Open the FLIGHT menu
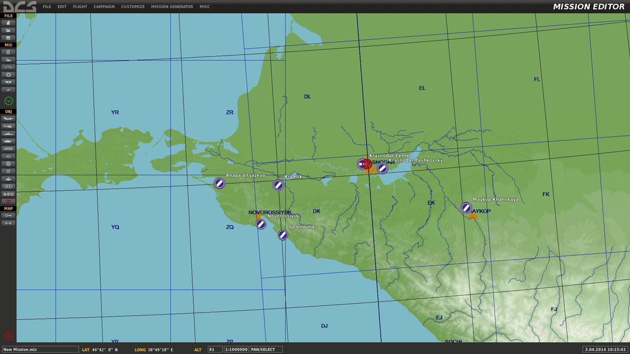Screen dimensions: 630x354 click(80, 7)
